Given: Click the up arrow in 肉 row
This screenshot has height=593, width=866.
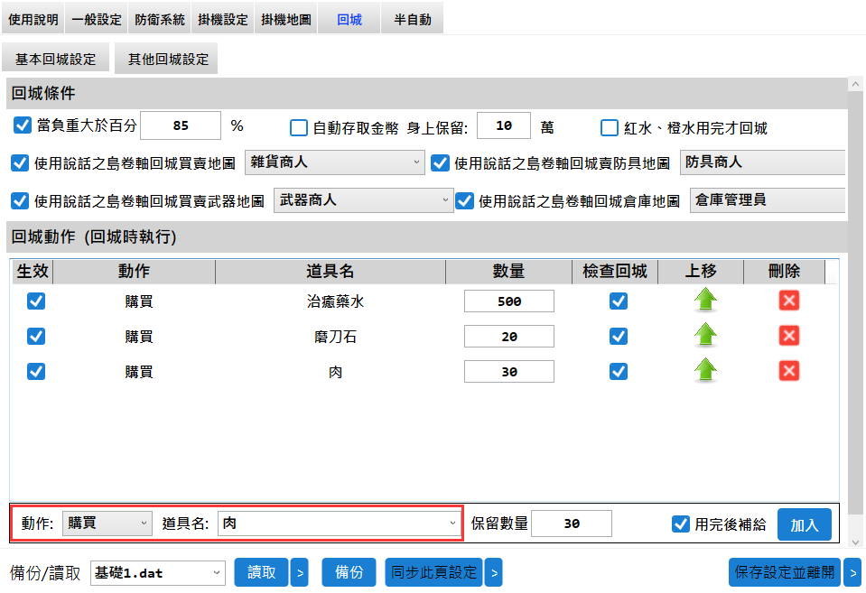Looking at the screenshot, I should tap(705, 370).
